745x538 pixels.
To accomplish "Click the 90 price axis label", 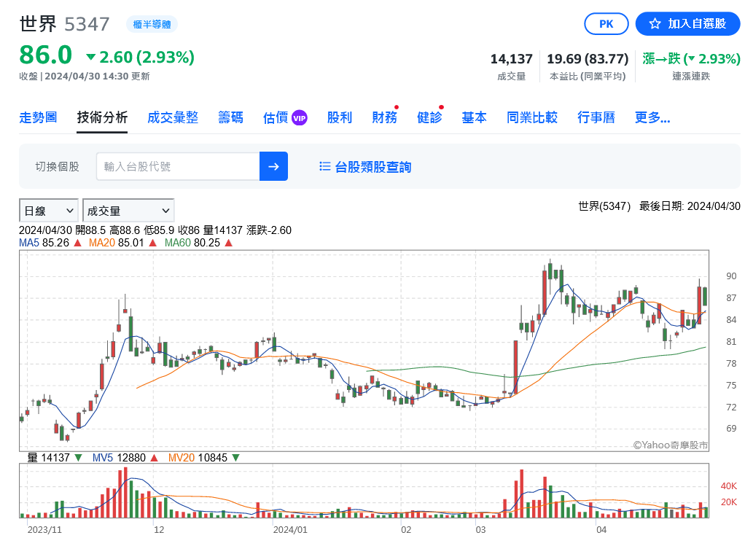I will point(730,276).
